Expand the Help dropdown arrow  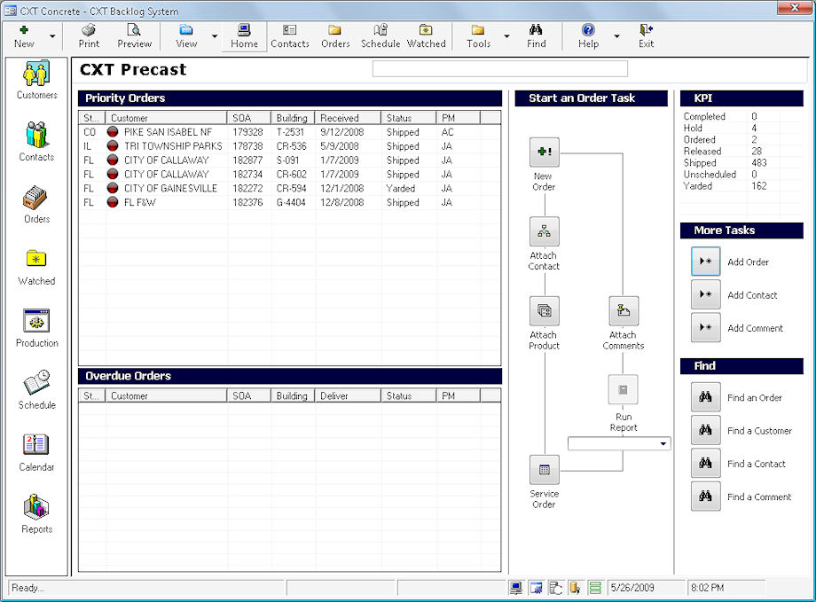pyautogui.click(x=616, y=36)
